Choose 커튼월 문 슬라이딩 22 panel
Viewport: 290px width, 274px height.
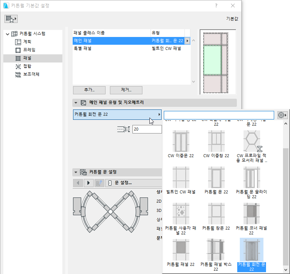[x=252, y=183]
